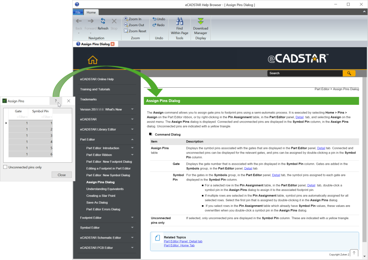This screenshot has height=260, width=368.
Task: Click the Help Browser title bar icon
Action: [x=77, y=4]
